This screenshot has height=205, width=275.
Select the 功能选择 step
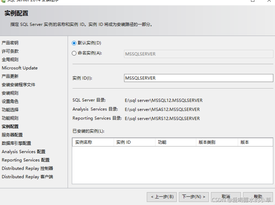click(x=10, y=110)
